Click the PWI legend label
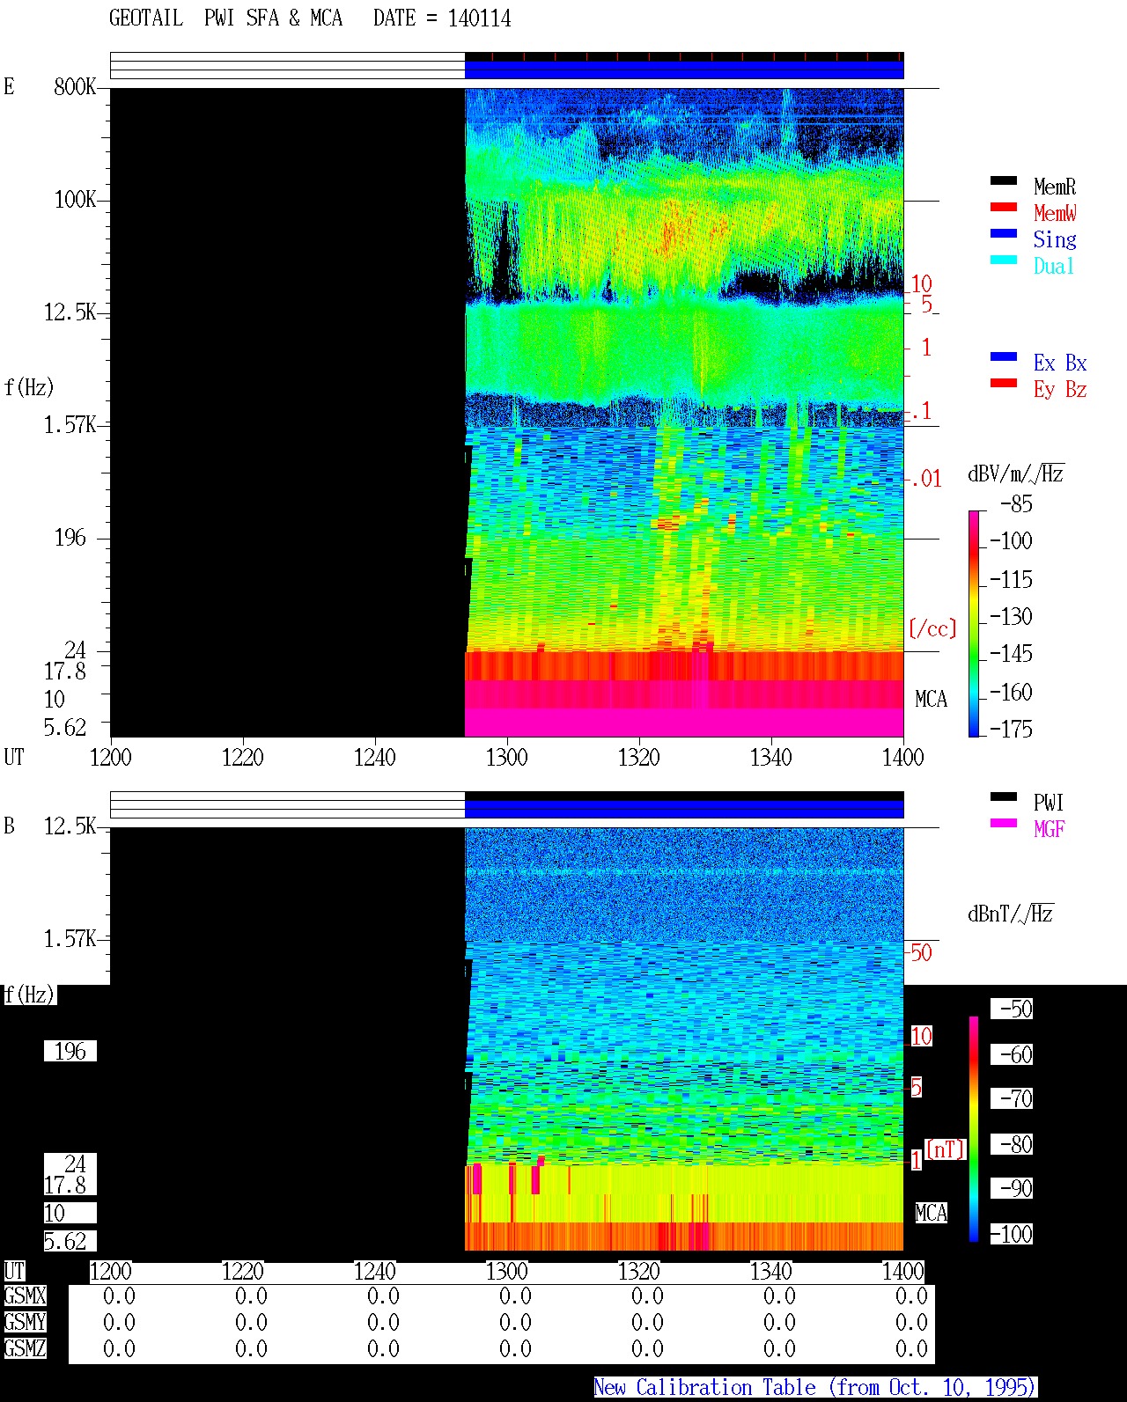The width and height of the screenshot is (1127, 1402). pyautogui.click(x=1049, y=803)
